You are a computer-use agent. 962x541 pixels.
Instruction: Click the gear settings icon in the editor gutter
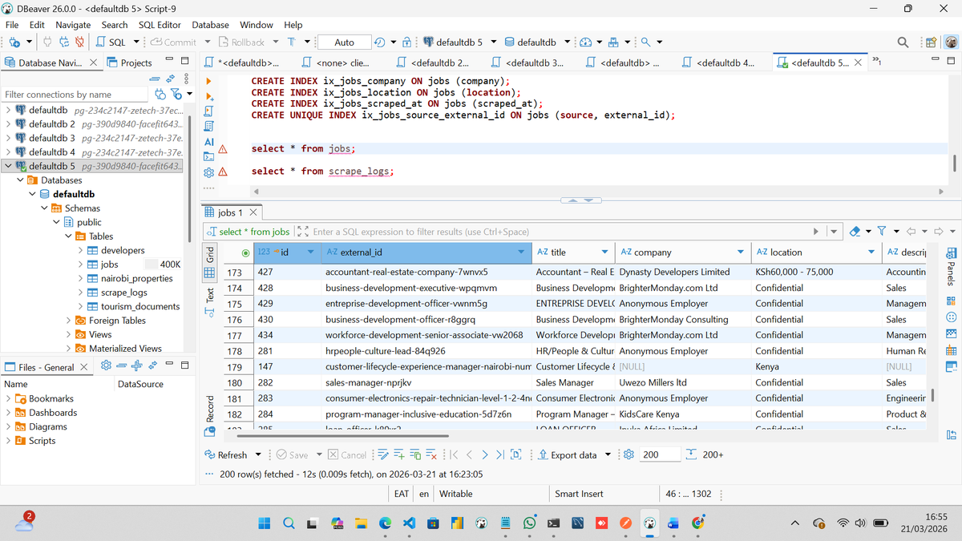(x=209, y=172)
